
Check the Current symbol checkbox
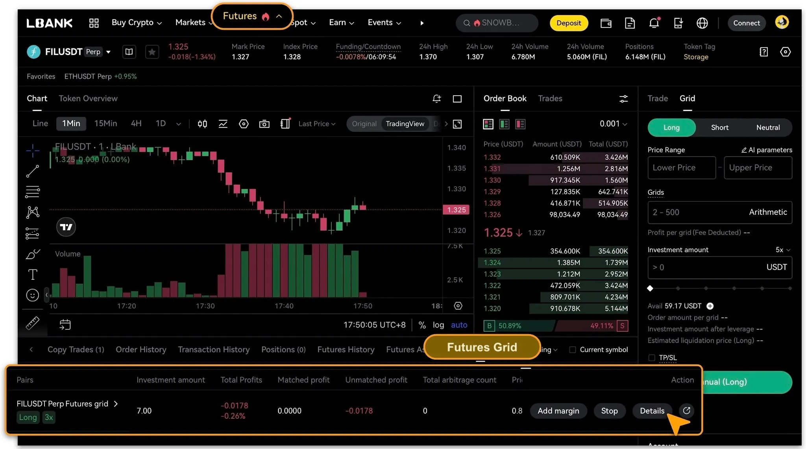pyautogui.click(x=573, y=350)
